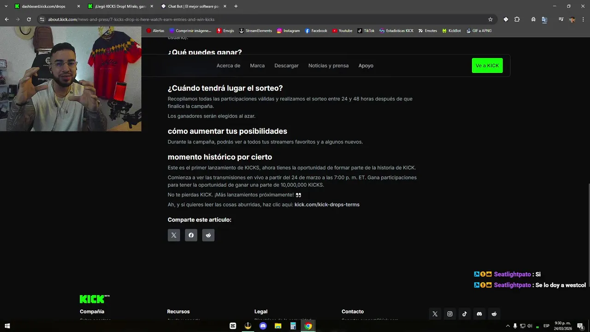Screen dimensions: 590x332
Task: Show hidden system tray icons
Action: (508, 326)
